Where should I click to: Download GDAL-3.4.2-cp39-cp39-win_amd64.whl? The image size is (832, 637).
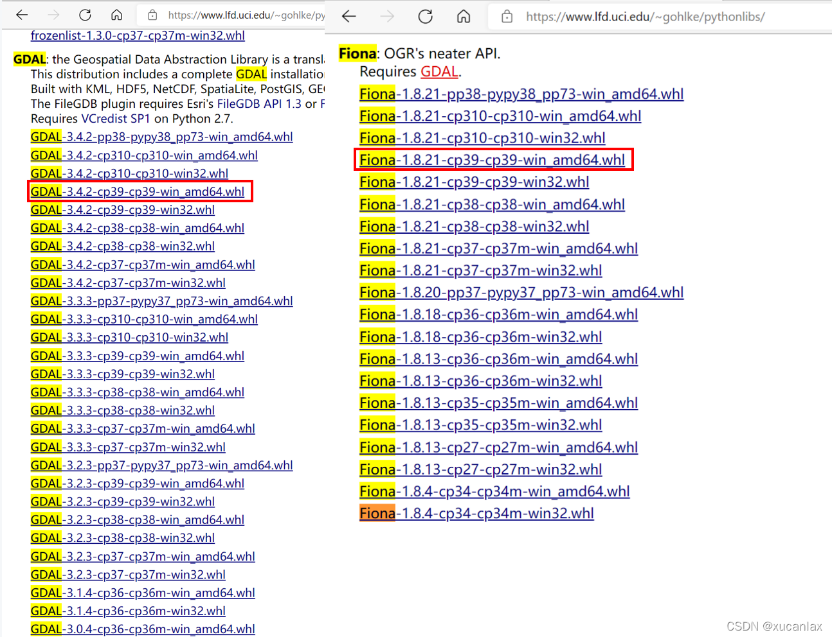tap(138, 191)
